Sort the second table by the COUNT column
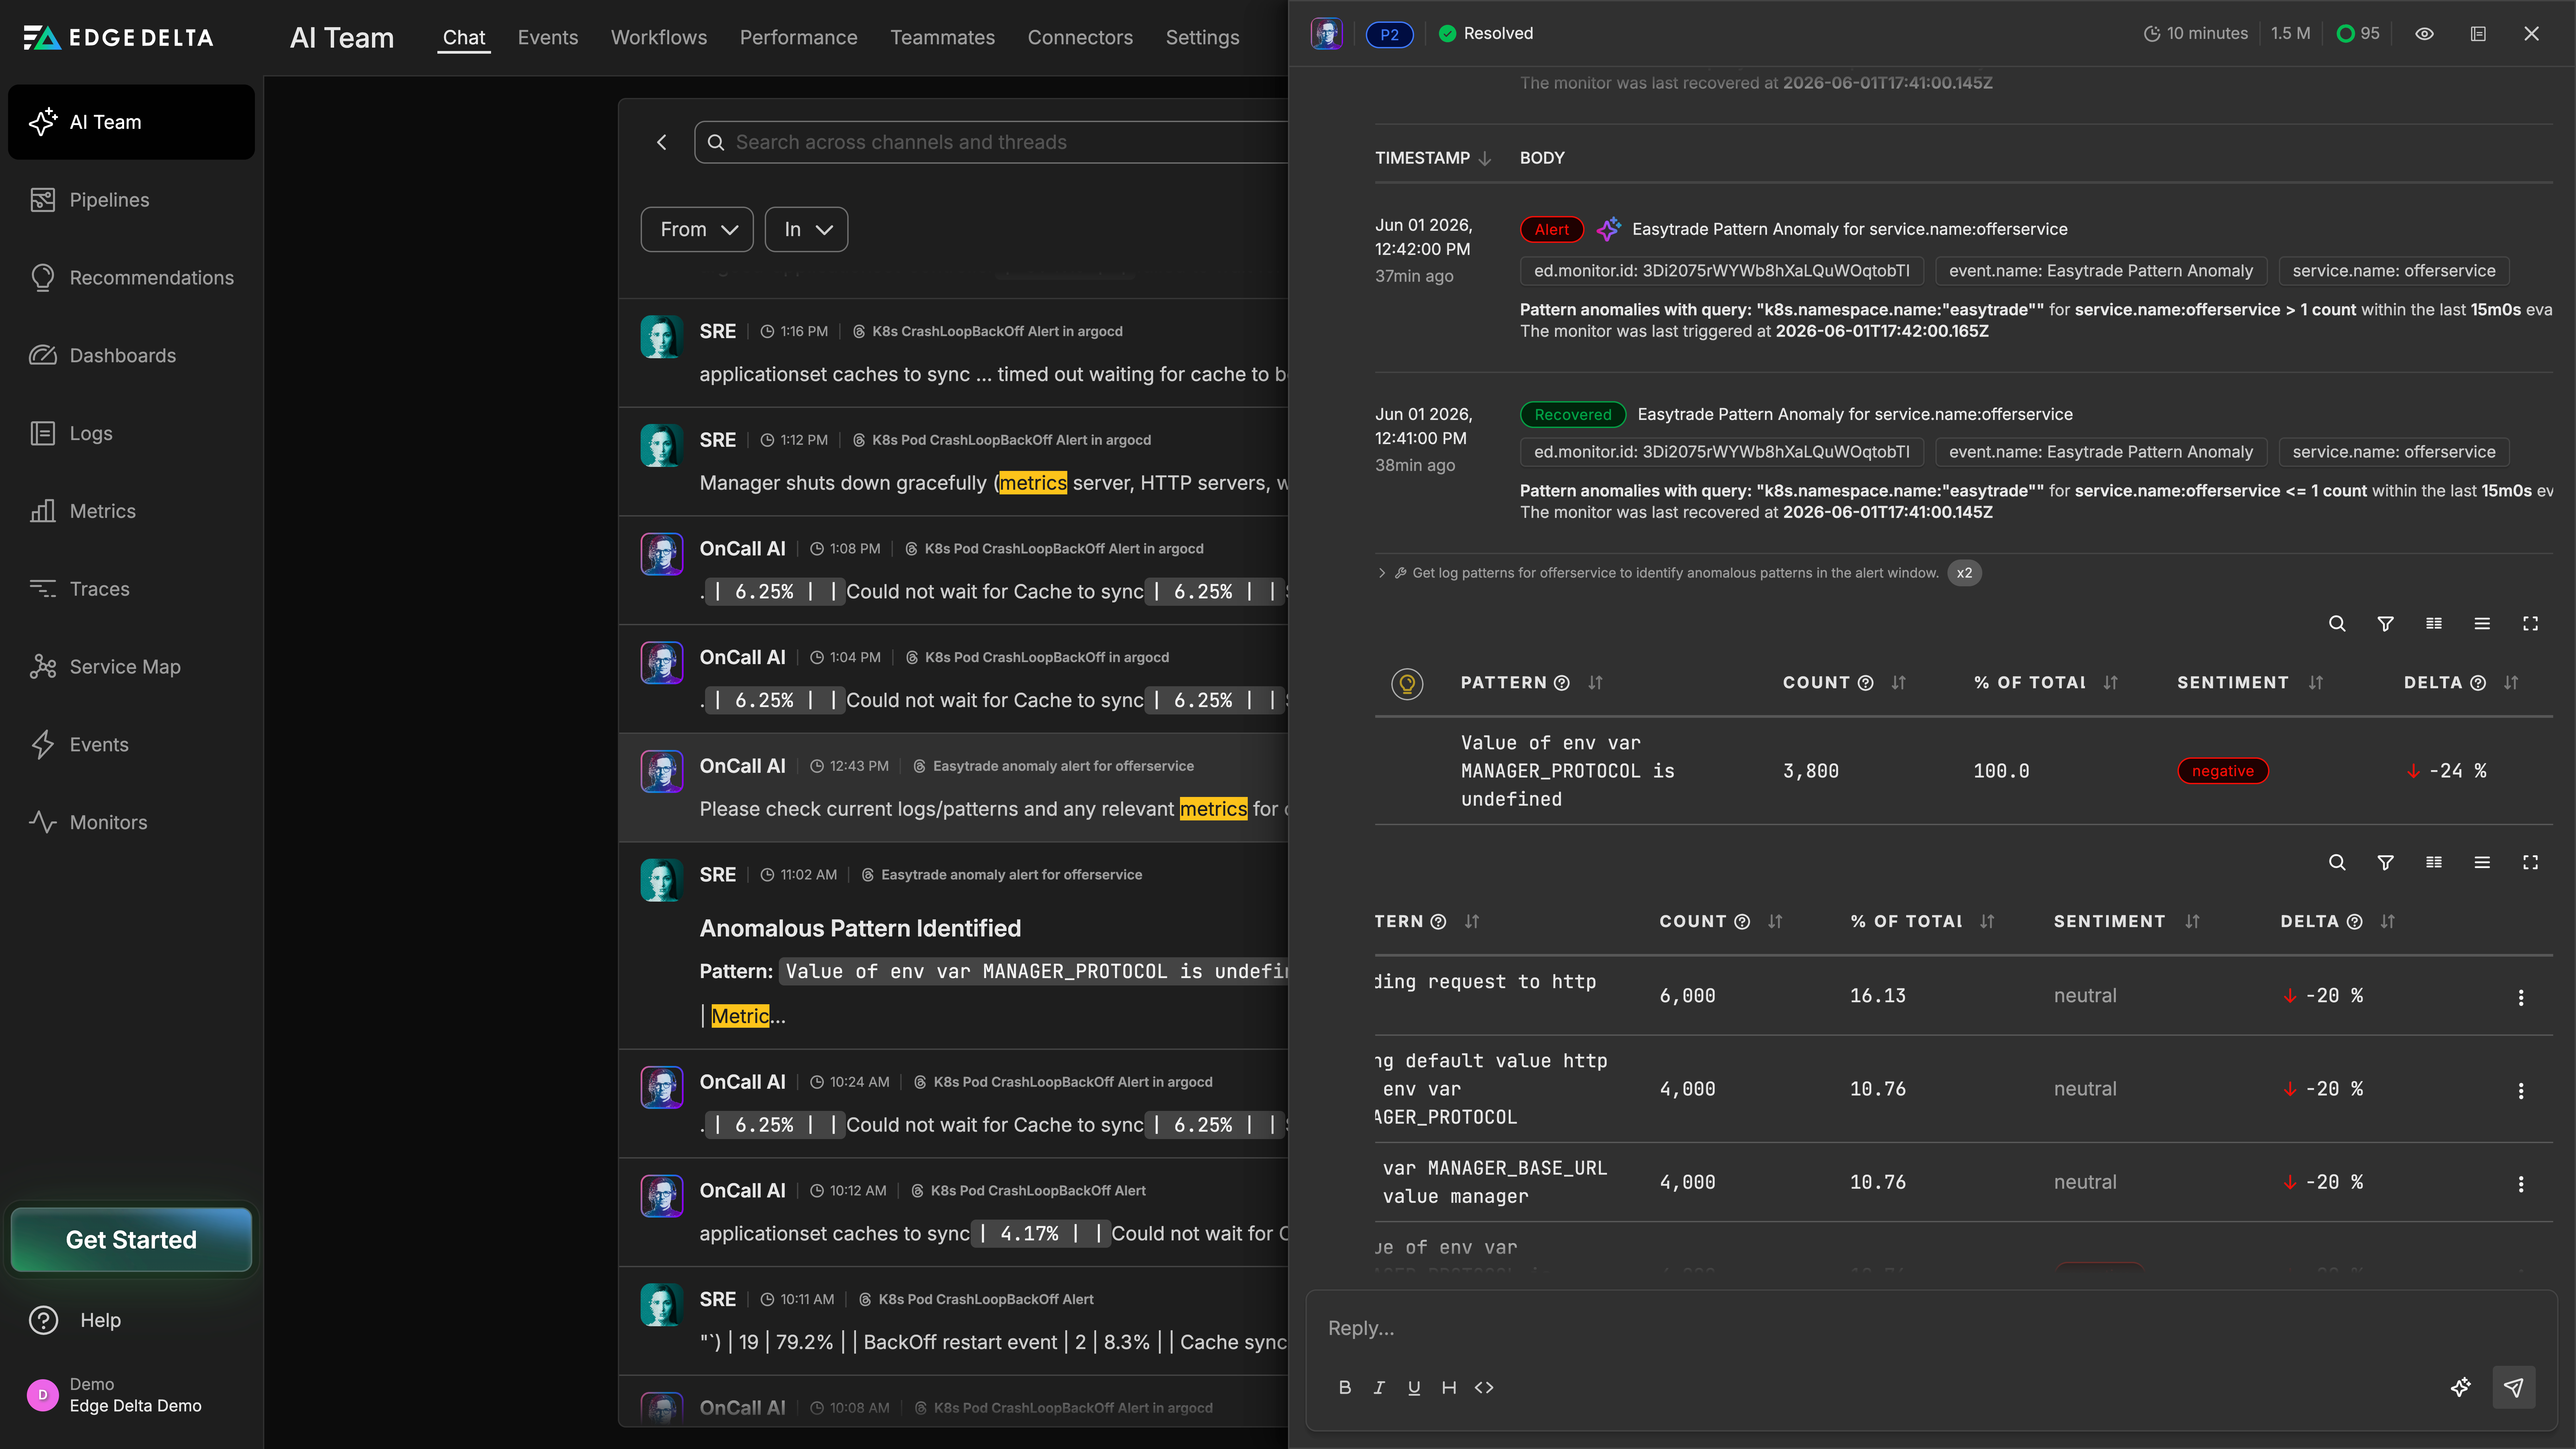 tap(1775, 922)
